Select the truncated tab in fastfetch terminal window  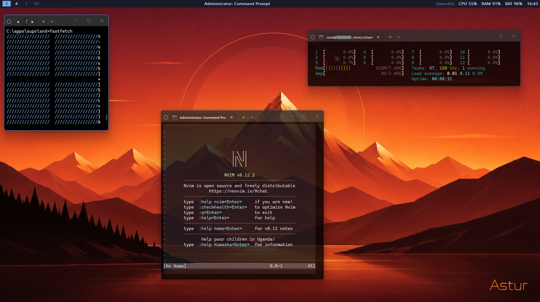coord(26,22)
